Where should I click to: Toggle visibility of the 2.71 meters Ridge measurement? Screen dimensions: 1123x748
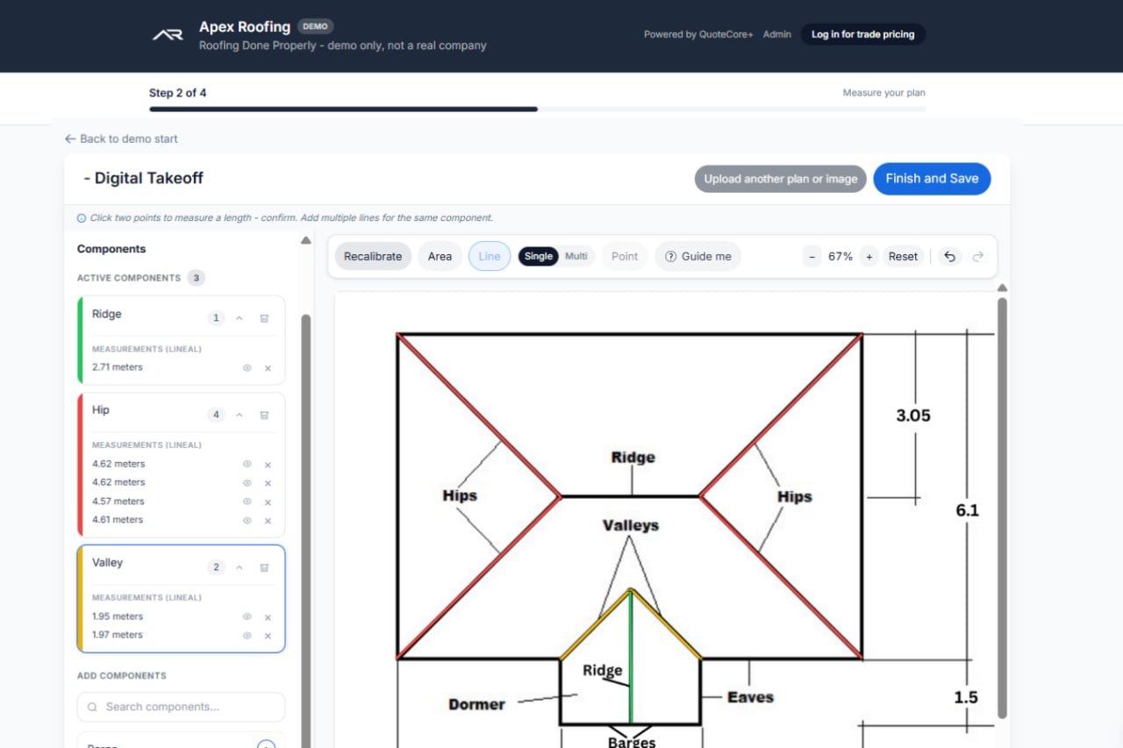pos(247,368)
